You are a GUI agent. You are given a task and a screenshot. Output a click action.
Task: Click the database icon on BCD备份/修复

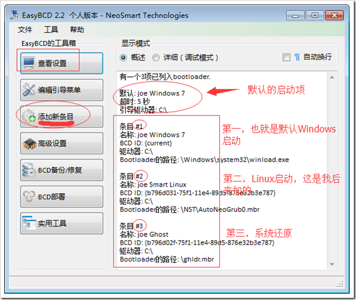29,170
